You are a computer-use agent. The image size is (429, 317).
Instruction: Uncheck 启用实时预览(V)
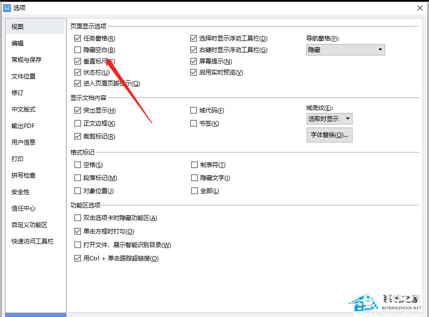coord(193,72)
